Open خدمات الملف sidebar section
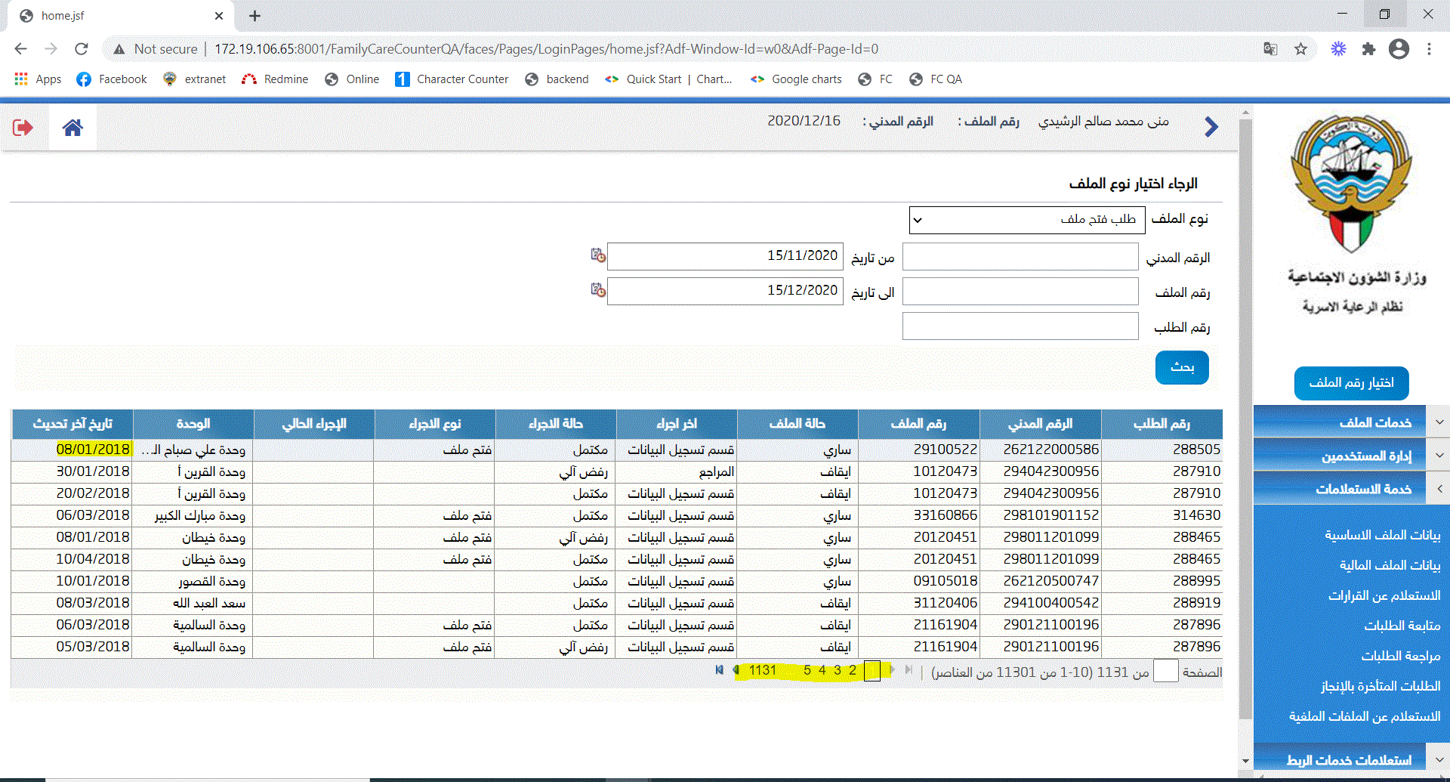This screenshot has width=1450, height=782. [1340, 422]
